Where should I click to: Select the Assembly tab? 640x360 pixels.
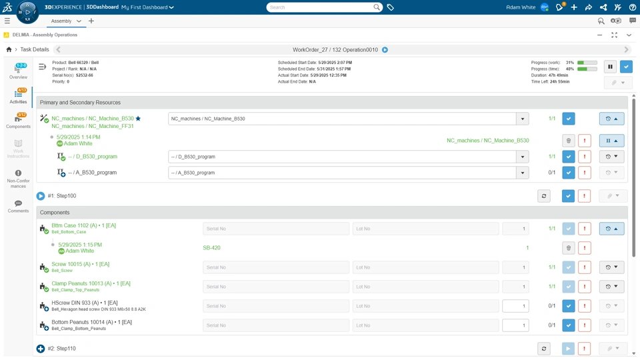tap(61, 21)
